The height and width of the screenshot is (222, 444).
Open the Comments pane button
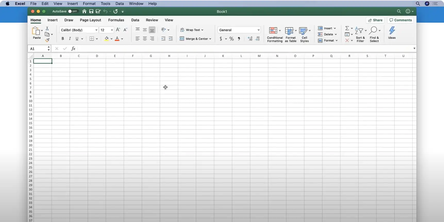(400, 20)
